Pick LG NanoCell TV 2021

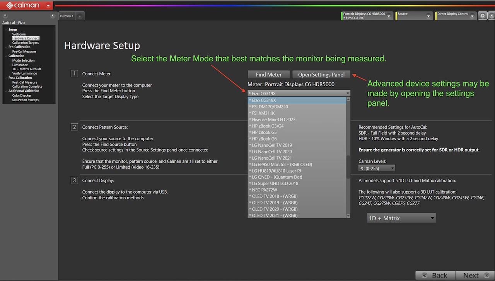tap(297, 158)
